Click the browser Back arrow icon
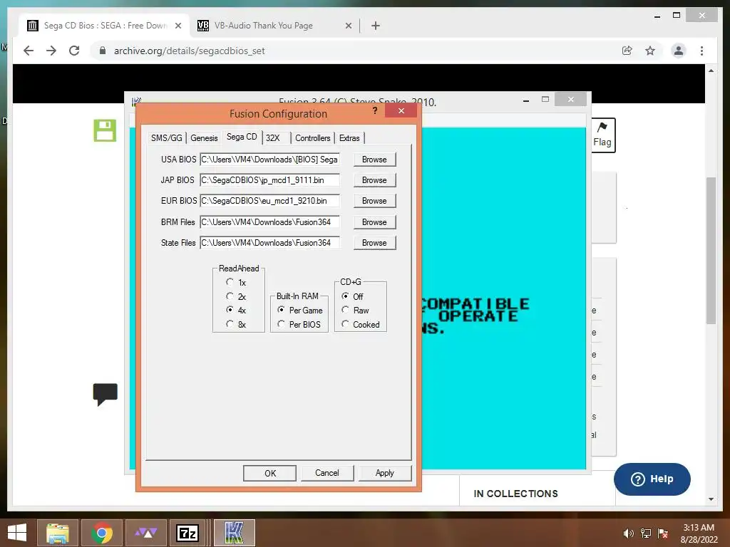The width and height of the screenshot is (730, 547). coord(29,51)
